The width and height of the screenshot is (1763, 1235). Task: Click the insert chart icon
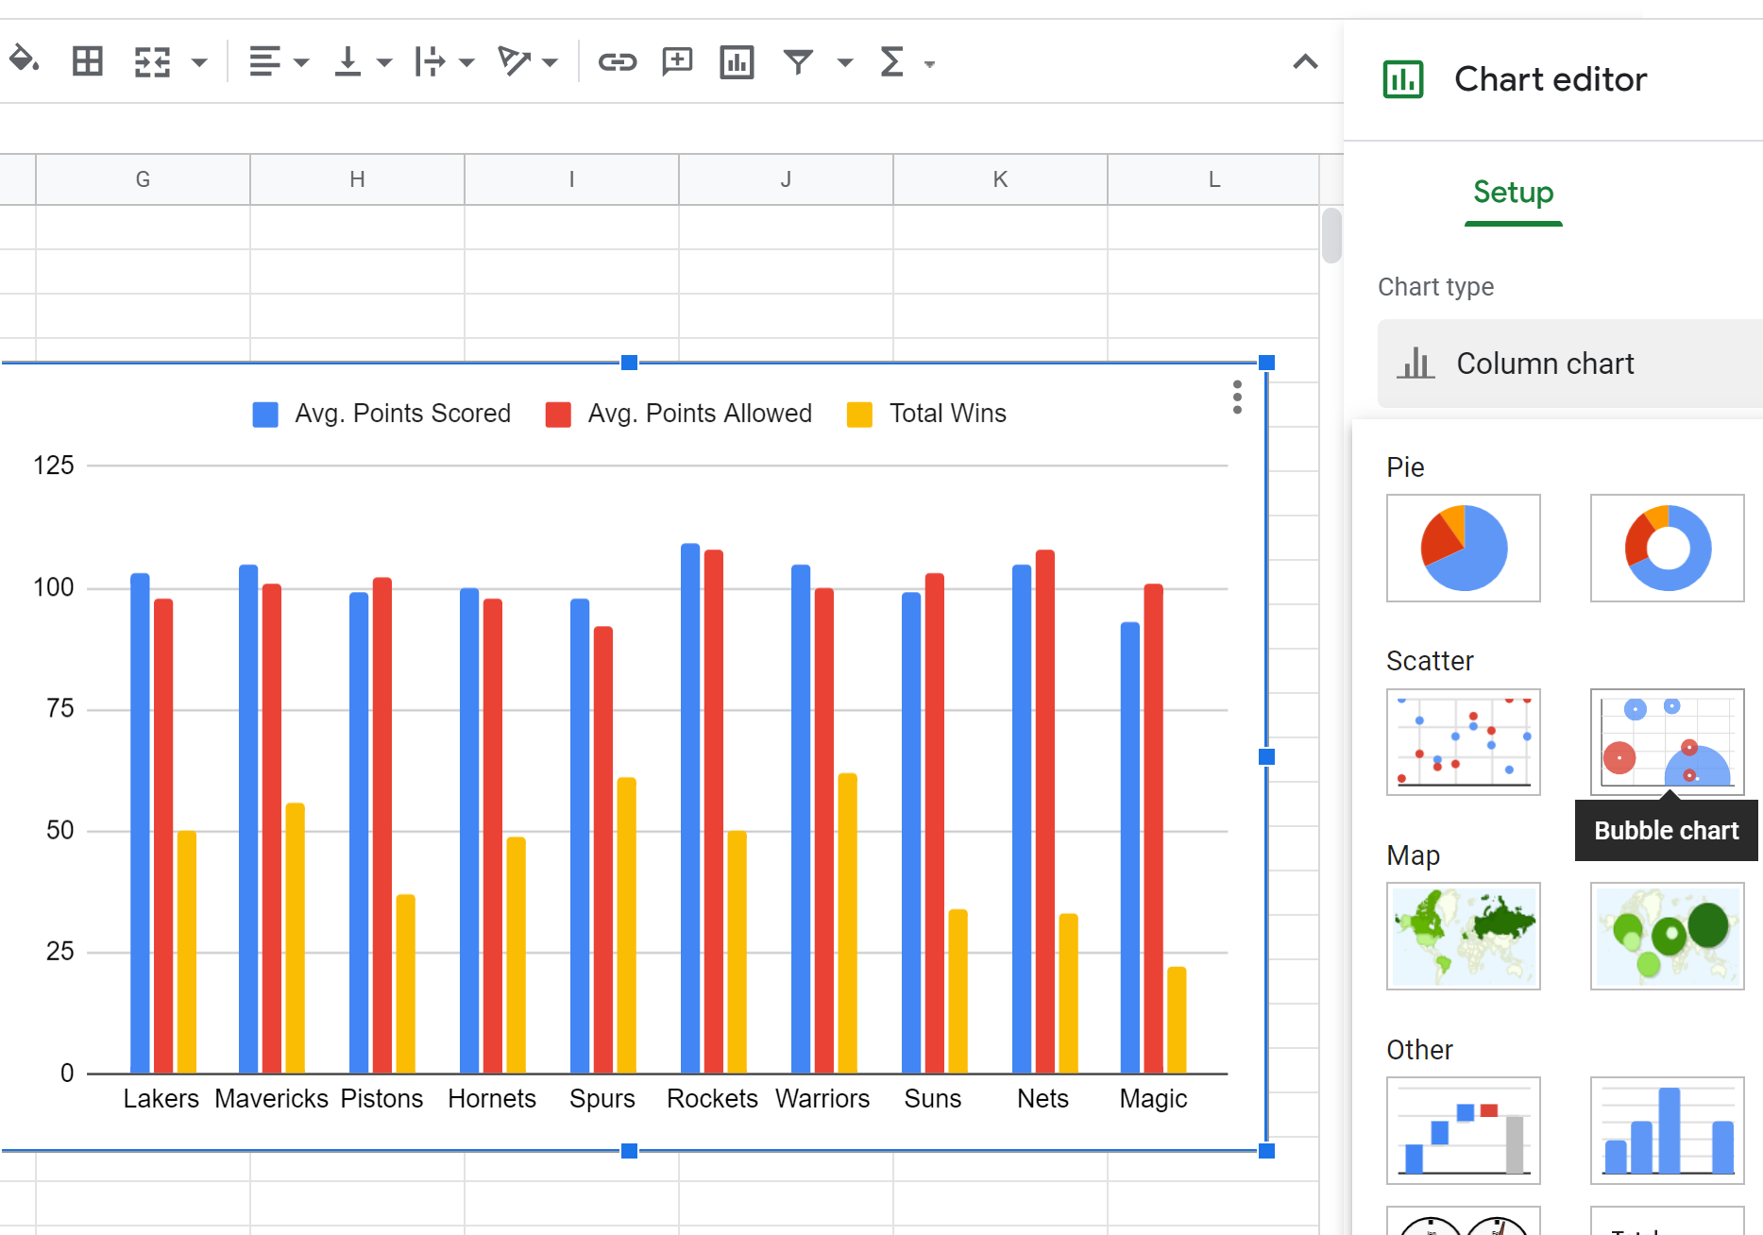[737, 61]
